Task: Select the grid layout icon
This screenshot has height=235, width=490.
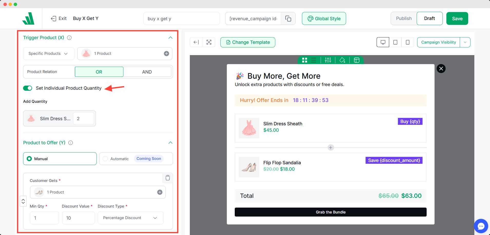Action: click(x=305, y=60)
